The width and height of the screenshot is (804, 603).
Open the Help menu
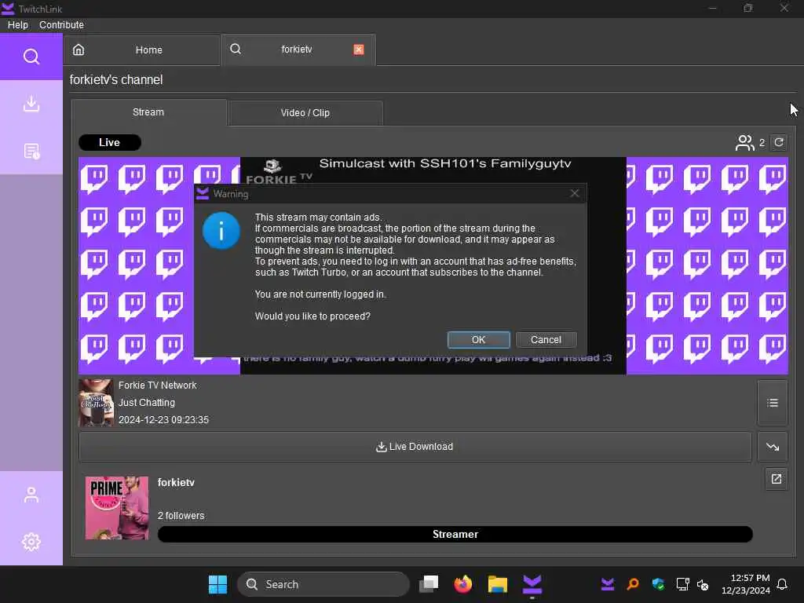(18, 24)
